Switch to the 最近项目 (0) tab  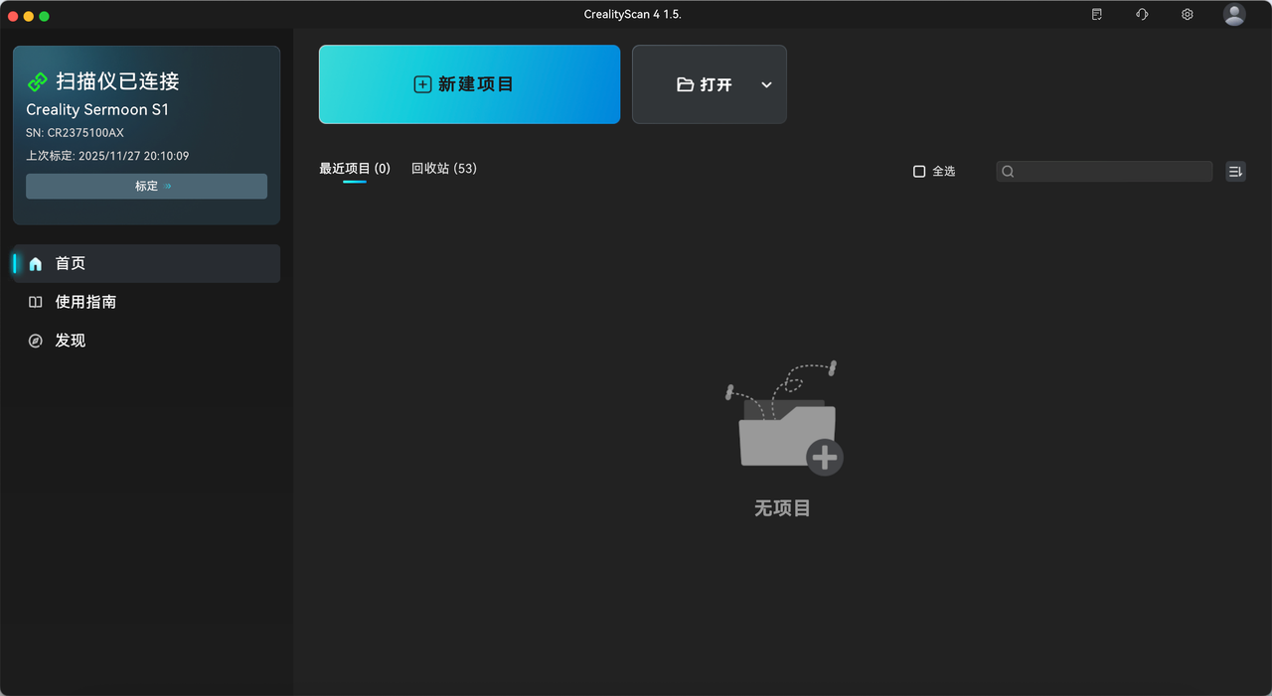(x=354, y=169)
